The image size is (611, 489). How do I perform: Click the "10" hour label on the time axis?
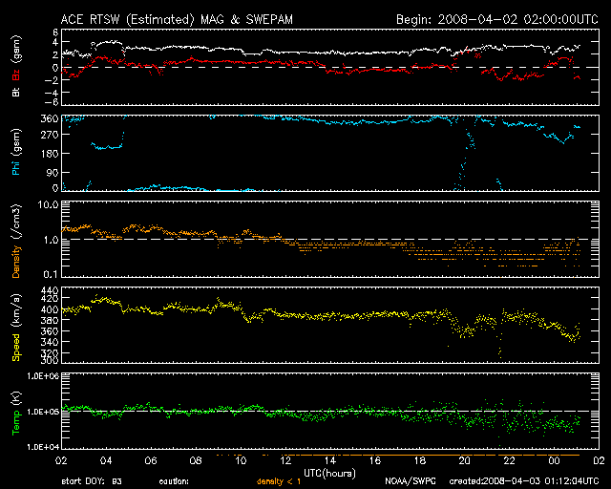tap(241, 460)
